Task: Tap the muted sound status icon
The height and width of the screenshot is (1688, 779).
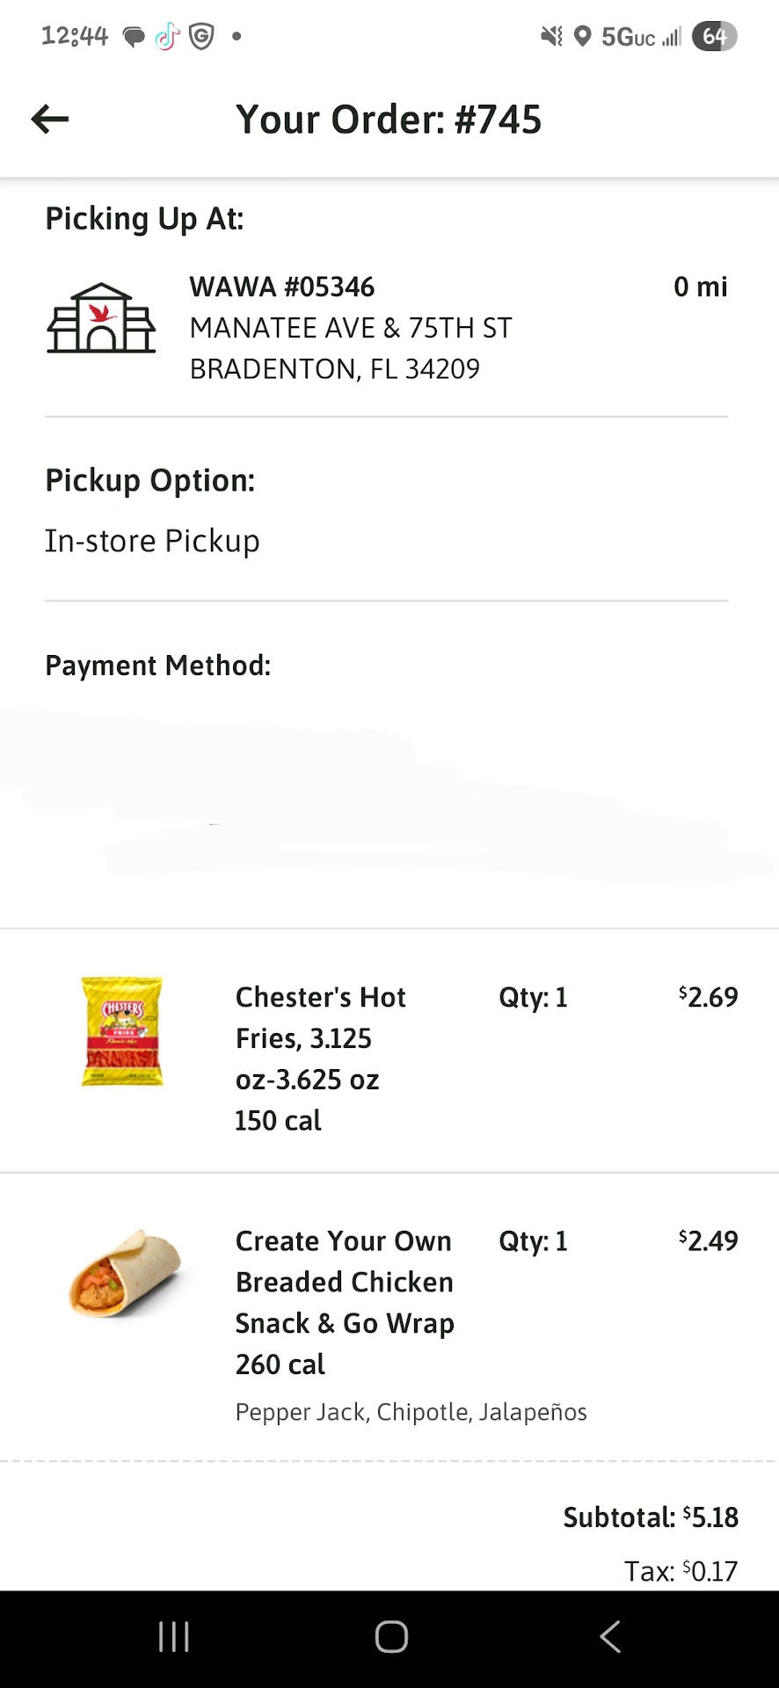Action: pyautogui.click(x=551, y=36)
